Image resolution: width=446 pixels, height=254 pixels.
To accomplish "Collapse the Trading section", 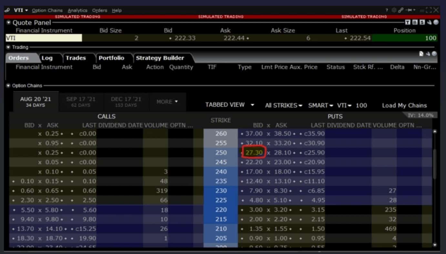I will 8,47.
